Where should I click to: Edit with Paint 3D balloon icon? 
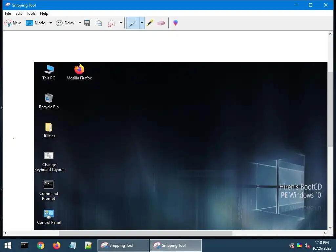coord(176,23)
